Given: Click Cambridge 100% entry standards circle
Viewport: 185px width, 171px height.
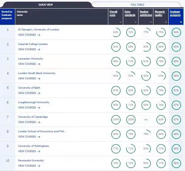Looking at the screenshot, I should tap(131, 120).
